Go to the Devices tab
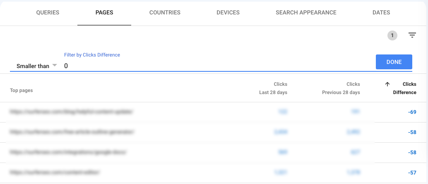The image size is (428, 184). coord(228,13)
